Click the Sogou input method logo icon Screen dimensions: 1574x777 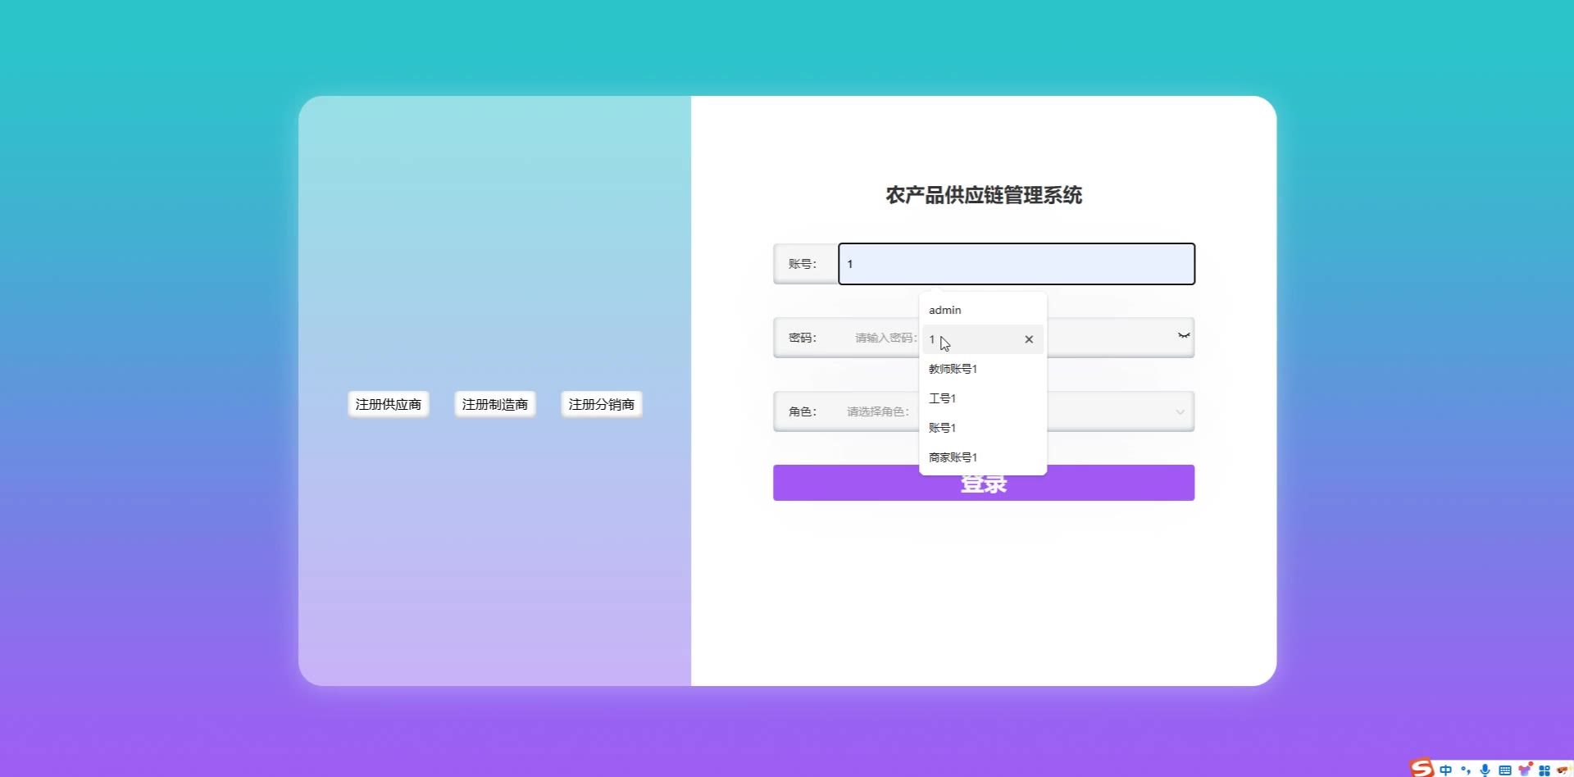[1422, 768]
